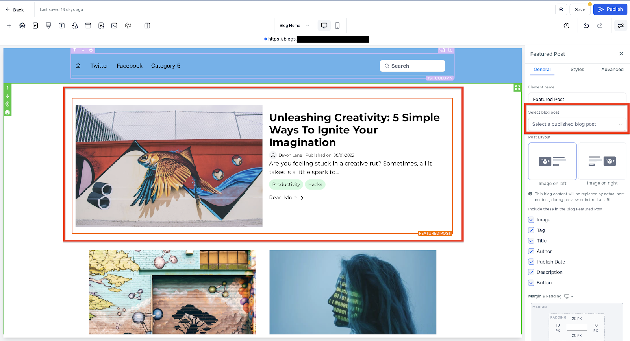Click the add element plus icon
630x341 pixels.
point(9,26)
